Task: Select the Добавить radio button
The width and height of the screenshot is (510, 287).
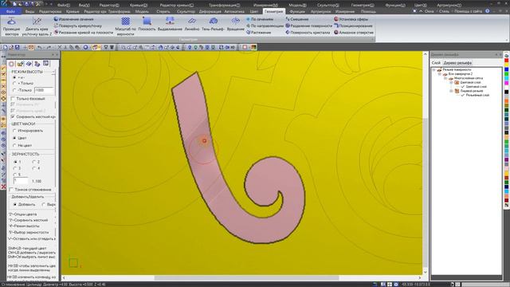Action: click(x=15, y=204)
